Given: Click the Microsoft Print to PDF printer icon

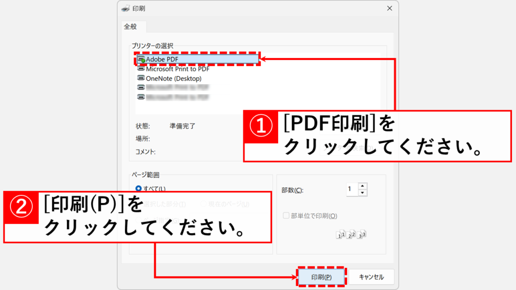Looking at the screenshot, I should coord(141,68).
